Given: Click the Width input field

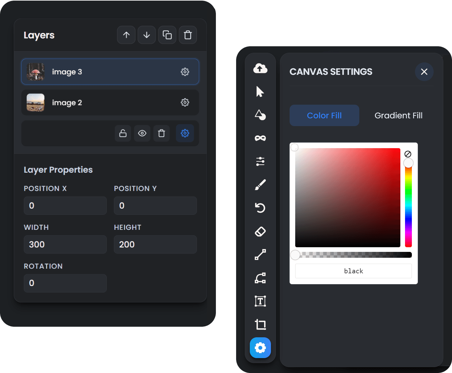Looking at the screenshot, I should coord(65,244).
